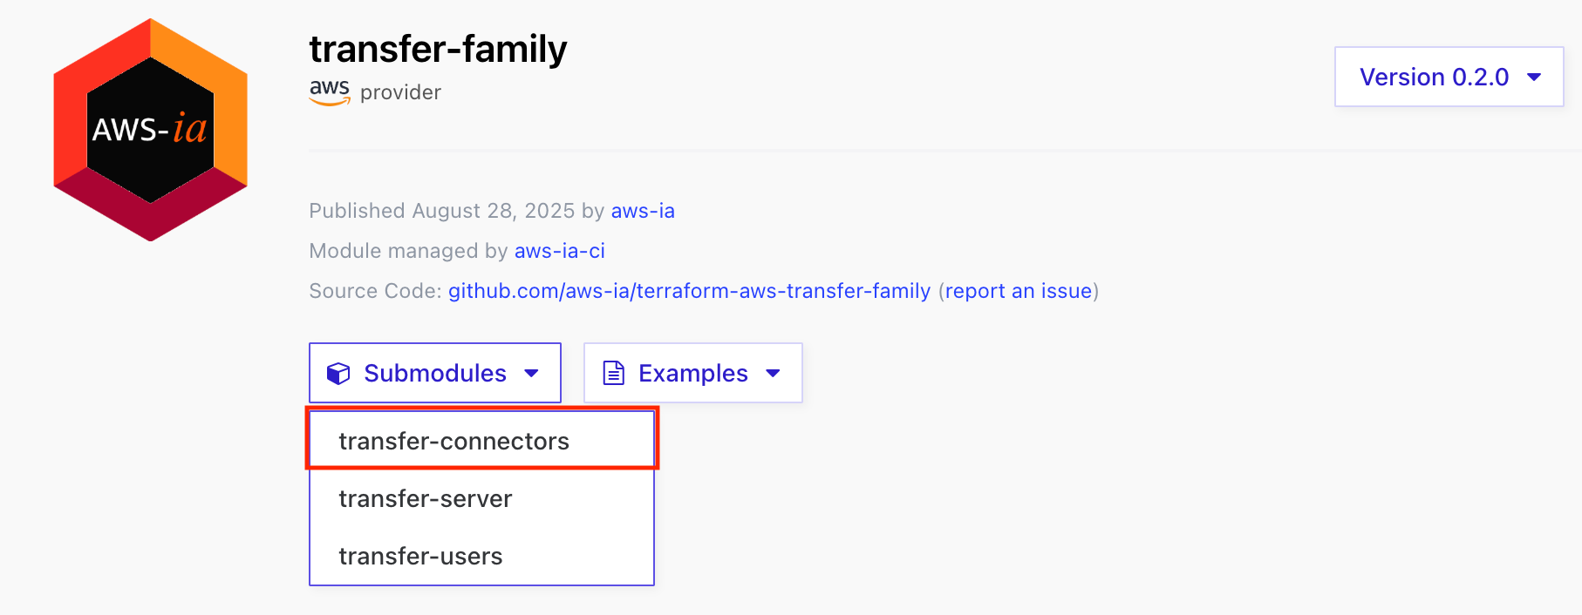Click the transfer-family module title
The image size is (1582, 615).
(438, 49)
